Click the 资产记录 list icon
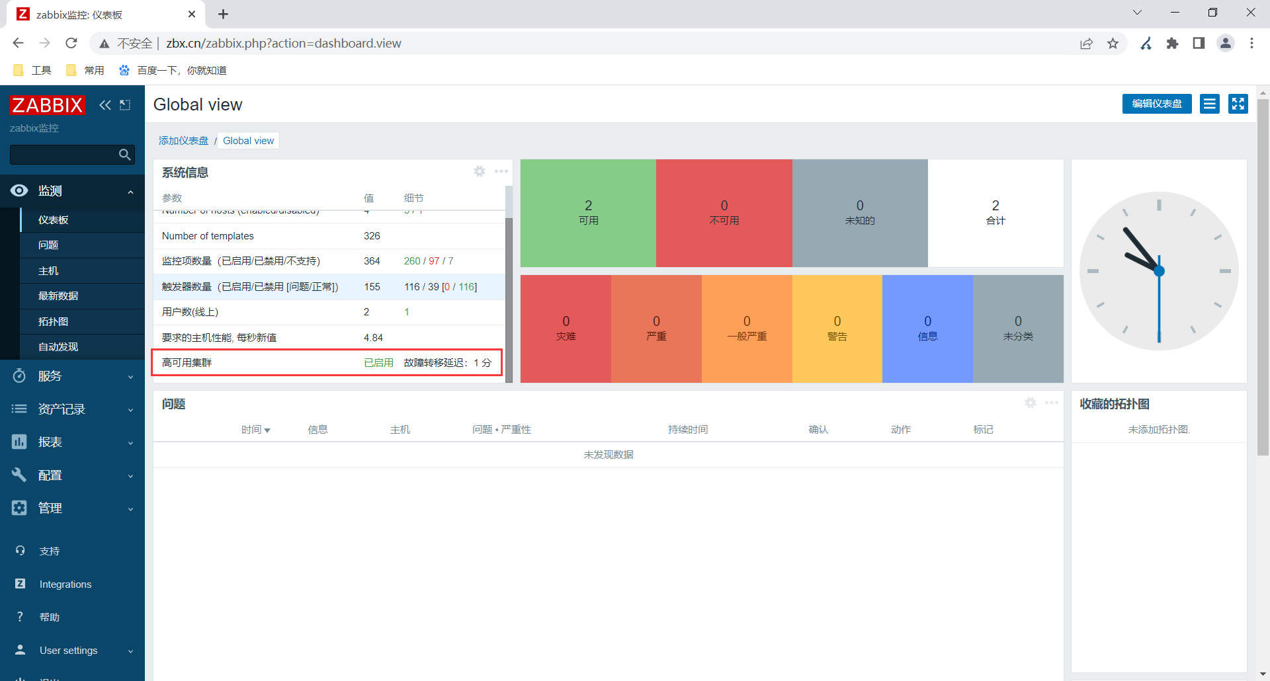This screenshot has width=1270, height=681. tap(19, 409)
